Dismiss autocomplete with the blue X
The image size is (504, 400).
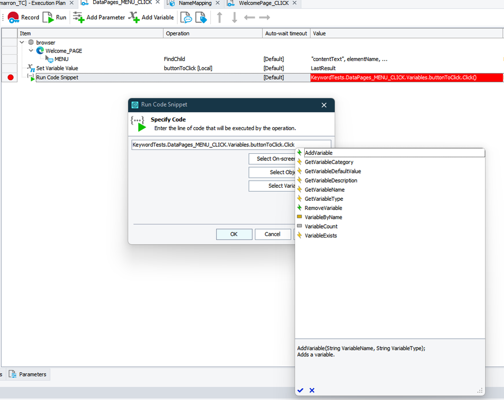tap(312, 390)
